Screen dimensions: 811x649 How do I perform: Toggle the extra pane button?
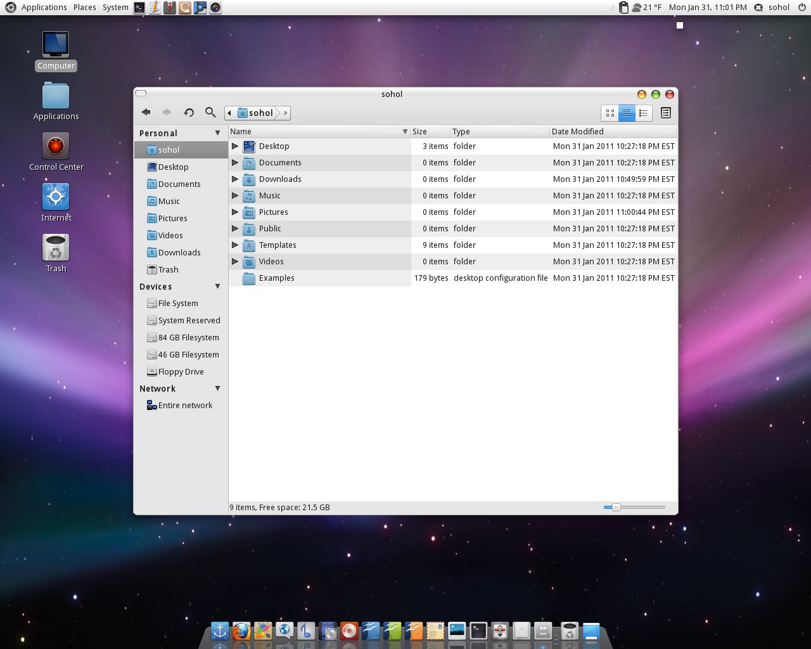(665, 113)
